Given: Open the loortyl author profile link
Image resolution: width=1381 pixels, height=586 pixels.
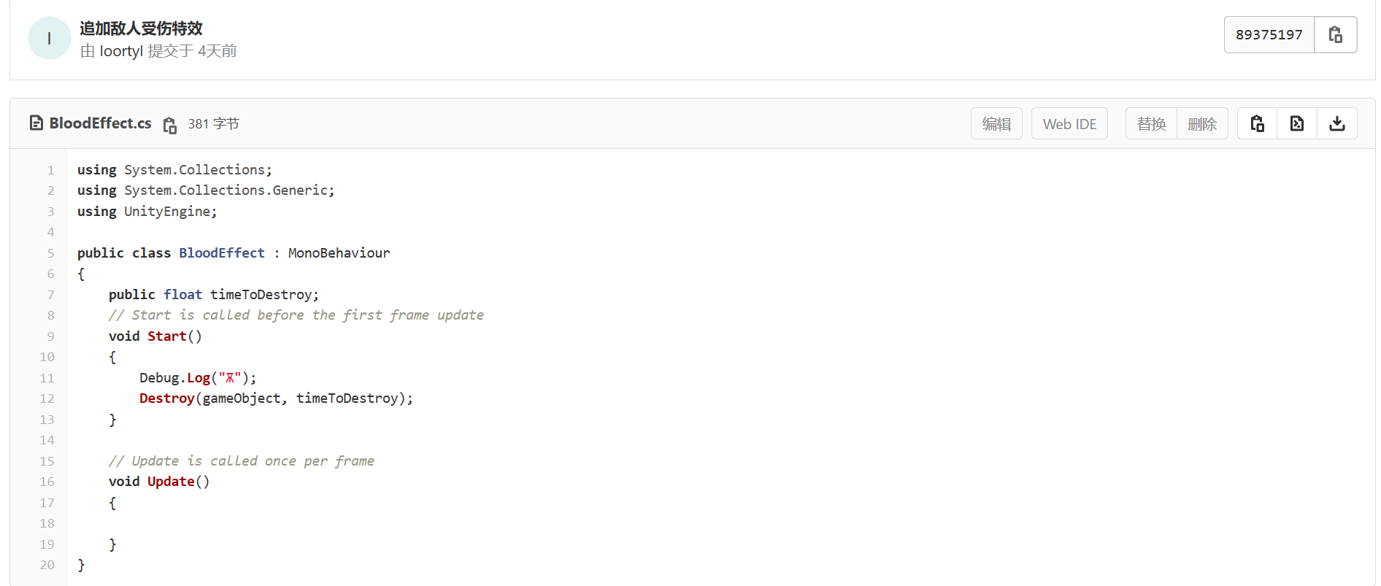Looking at the screenshot, I should (x=121, y=51).
